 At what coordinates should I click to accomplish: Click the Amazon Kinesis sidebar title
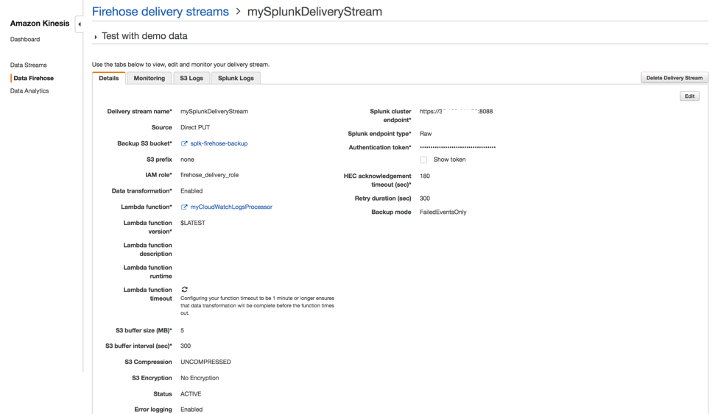pyautogui.click(x=40, y=24)
